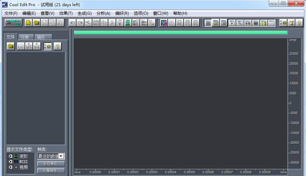Show the time window with the 0:15 icon
The height and width of the screenshot is (176, 306).
[x=248, y=23]
